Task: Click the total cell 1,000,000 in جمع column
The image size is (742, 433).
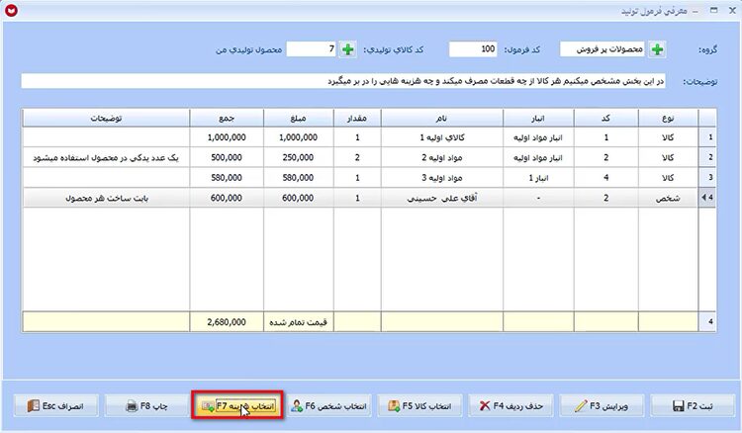Action: (x=227, y=137)
